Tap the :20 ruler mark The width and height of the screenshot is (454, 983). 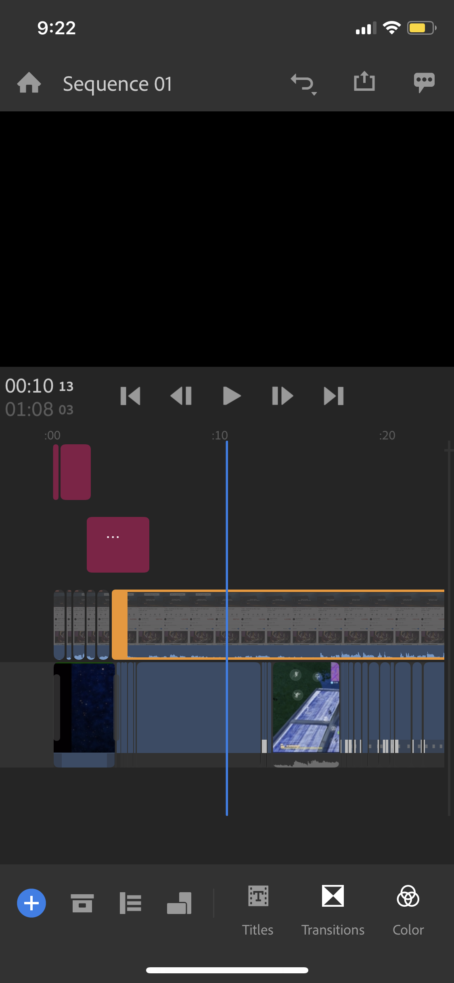tap(387, 435)
